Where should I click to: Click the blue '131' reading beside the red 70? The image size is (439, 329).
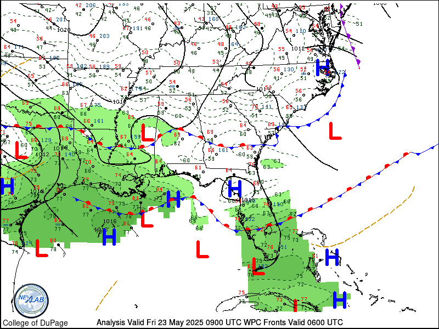point(266,106)
